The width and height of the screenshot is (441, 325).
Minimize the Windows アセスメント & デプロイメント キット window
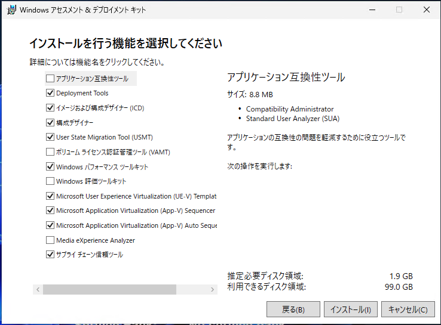tap(372, 10)
